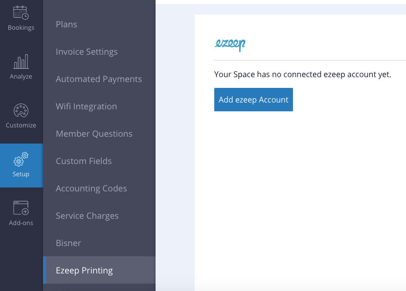Screen dimensions: 406x291
Task: Go to Automated Payments
Action: pos(99,79)
